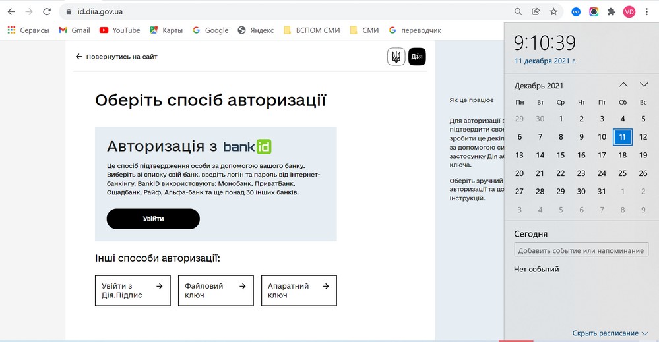Open the extensions puzzle icon
Viewport: 659px width, 342px height.
coord(612,12)
